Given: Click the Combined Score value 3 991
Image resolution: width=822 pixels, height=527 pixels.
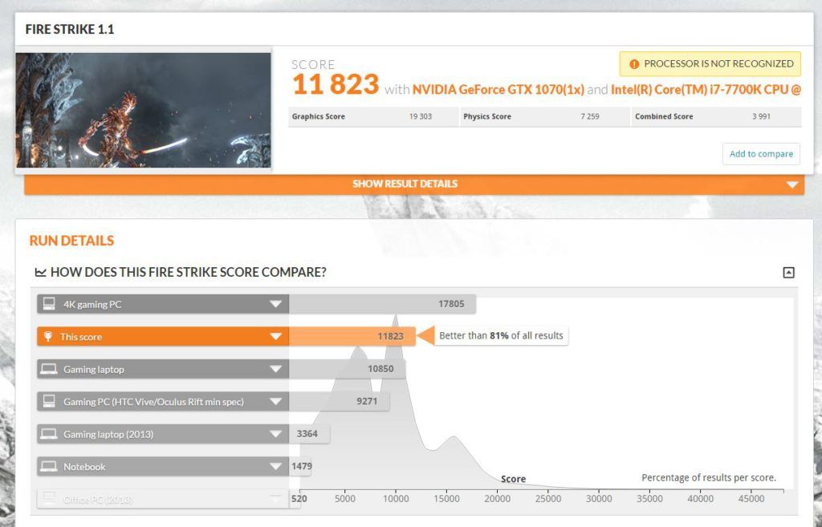Looking at the screenshot, I should click(761, 116).
